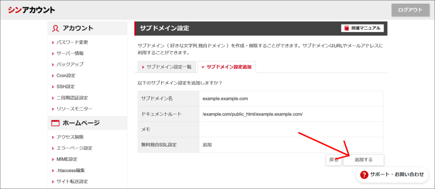Viewport: 435px width, 189px height.
Task: Open アクセス制限 settings
Action: 70,137
